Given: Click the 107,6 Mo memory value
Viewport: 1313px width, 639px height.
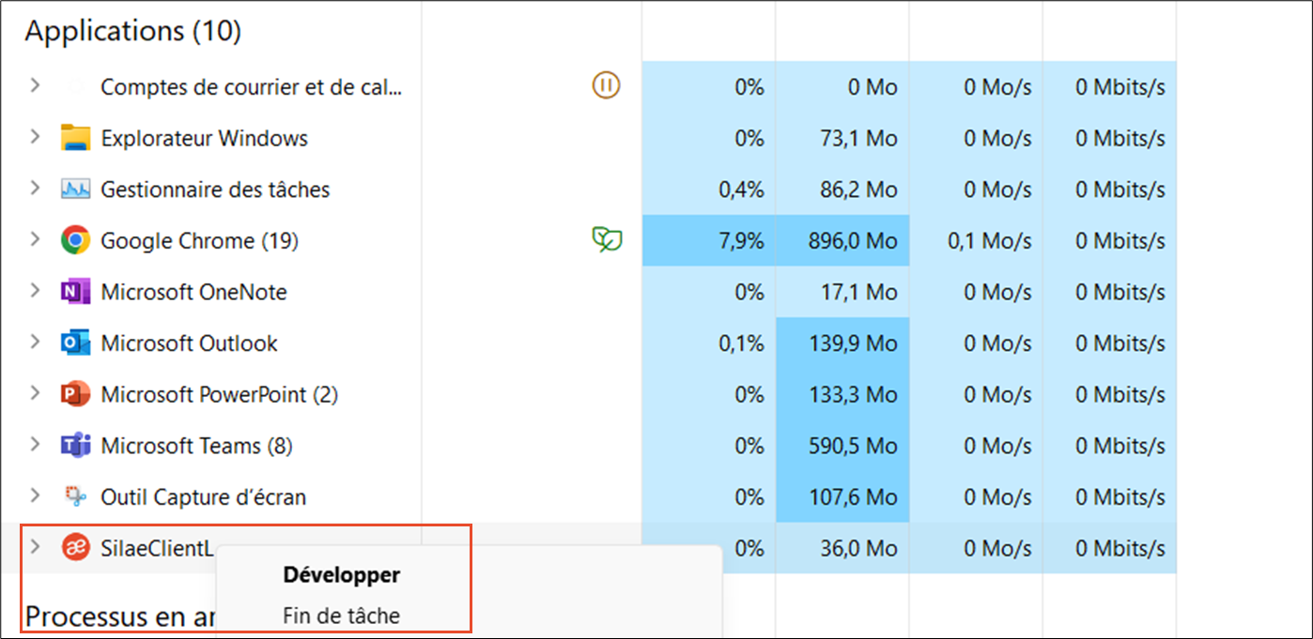Looking at the screenshot, I should click(853, 497).
